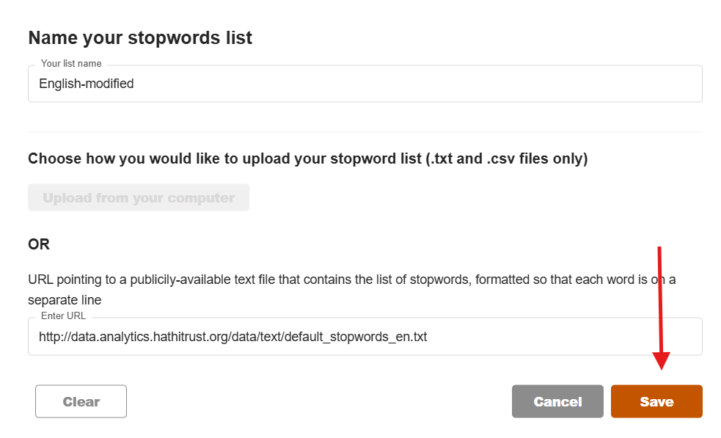This screenshot has height=438, width=721.
Task: Click the horizontal divider below list name
Action: click(x=365, y=132)
